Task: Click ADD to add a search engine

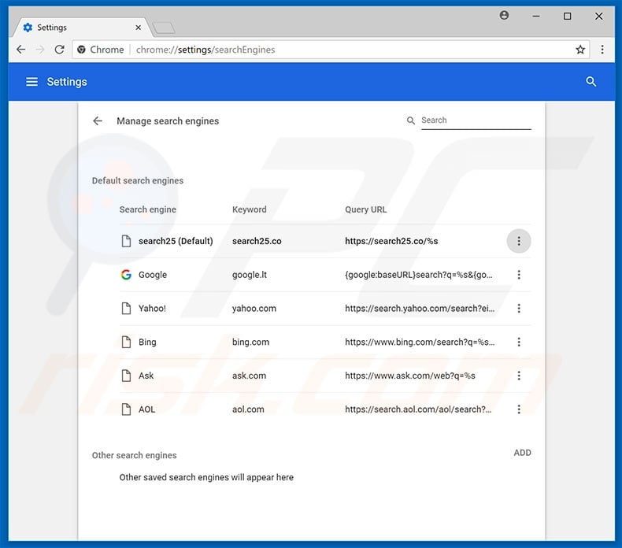Action: click(x=522, y=453)
